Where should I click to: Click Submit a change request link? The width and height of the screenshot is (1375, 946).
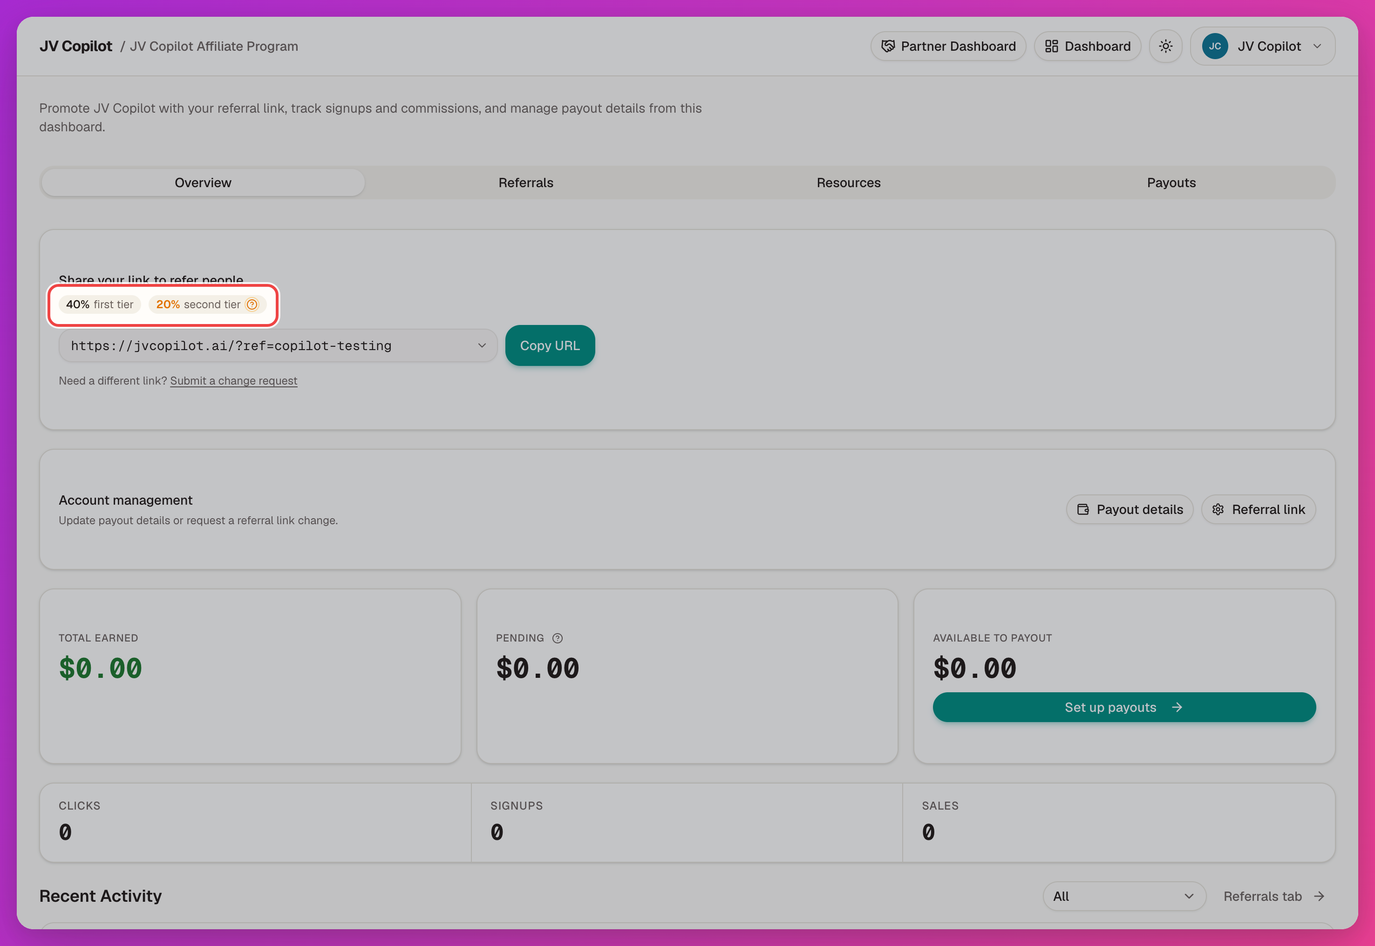pyautogui.click(x=234, y=381)
